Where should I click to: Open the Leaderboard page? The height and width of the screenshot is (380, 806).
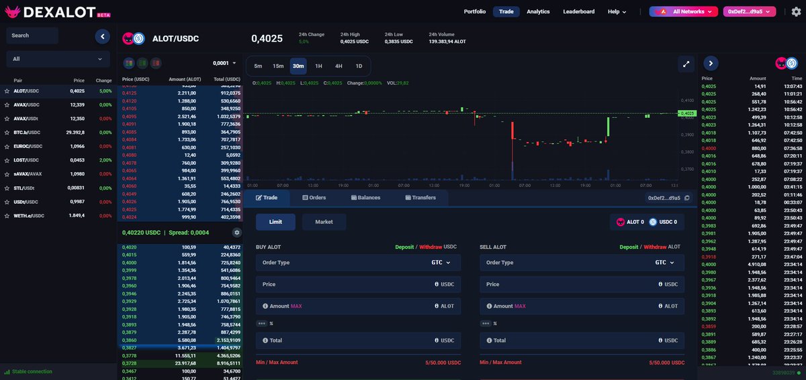(578, 11)
